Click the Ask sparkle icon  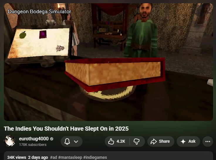coord(183,142)
